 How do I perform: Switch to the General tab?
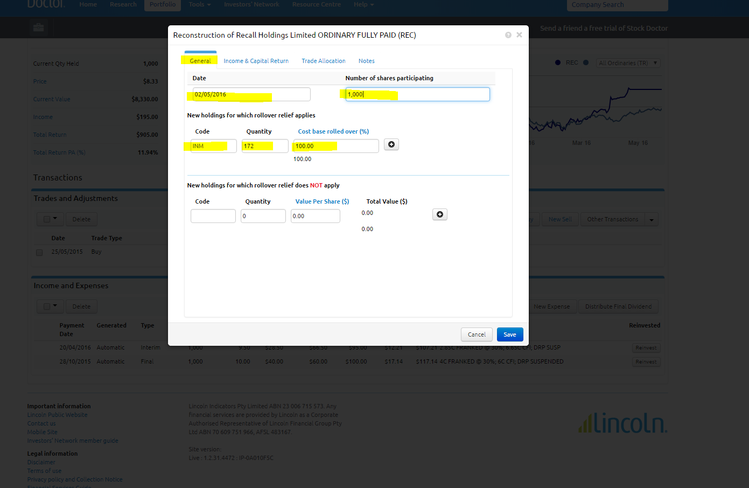coord(200,61)
